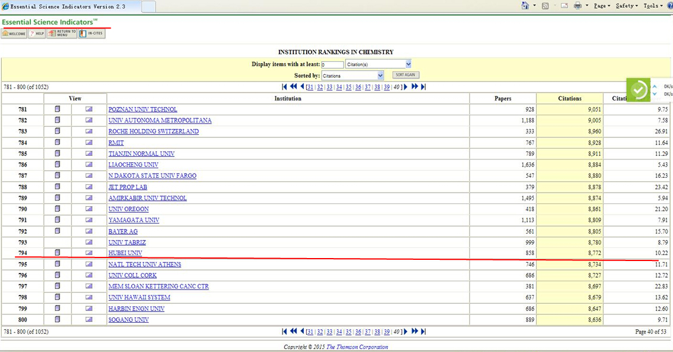Click the RSS feeds icon in toolbar

click(x=545, y=5)
